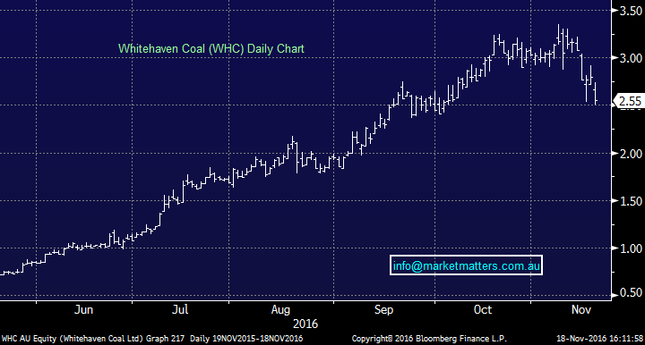Click the Jul month label
The image size is (645, 345).
coord(180,310)
